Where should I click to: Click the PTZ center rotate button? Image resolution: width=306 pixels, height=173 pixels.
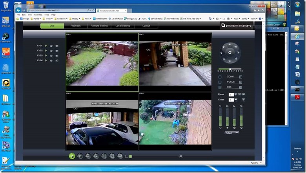point(229,52)
